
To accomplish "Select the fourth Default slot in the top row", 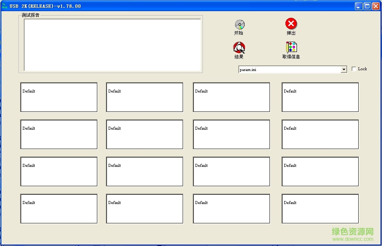I will tap(320, 97).
